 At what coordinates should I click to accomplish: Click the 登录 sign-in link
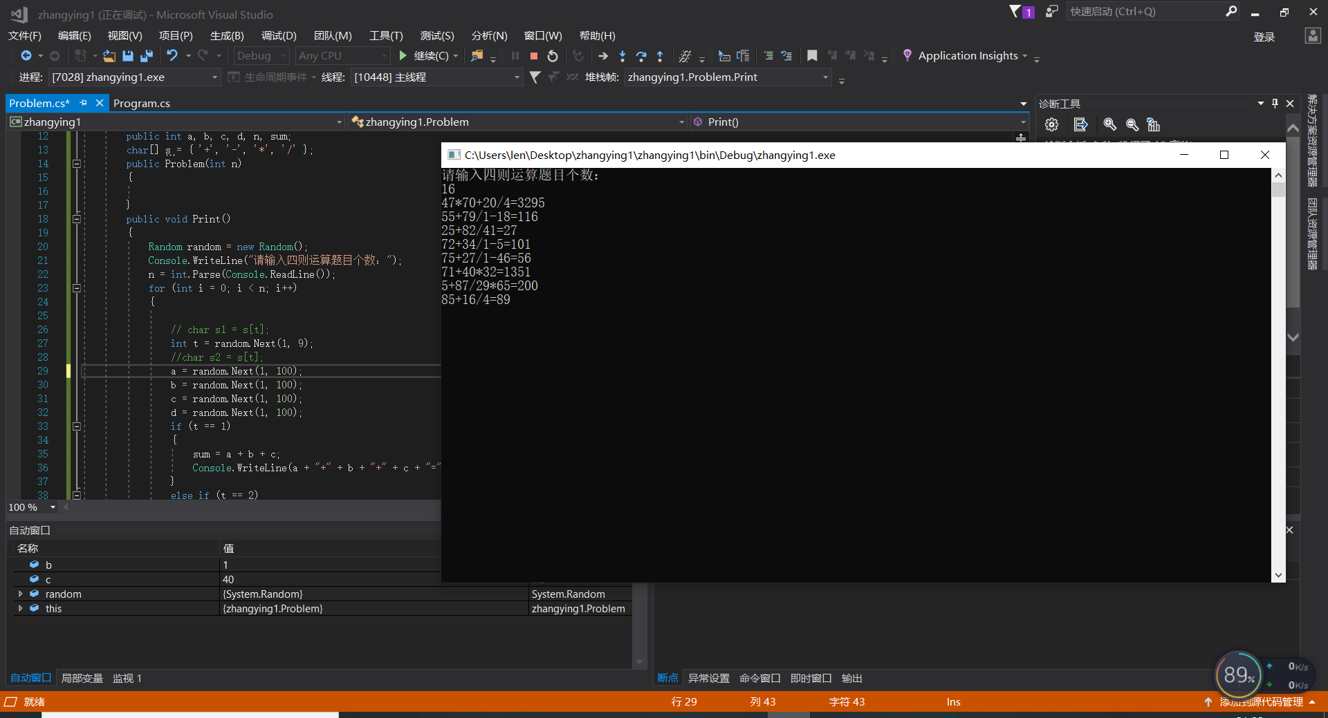pos(1264,37)
